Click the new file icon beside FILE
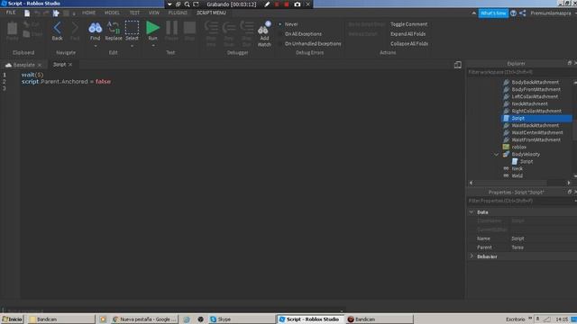Screen dimensions: 577x324 27,13
